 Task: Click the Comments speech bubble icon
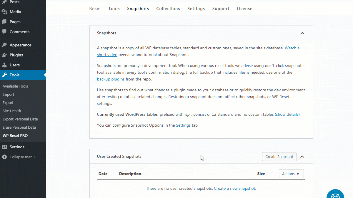[5, 32]
